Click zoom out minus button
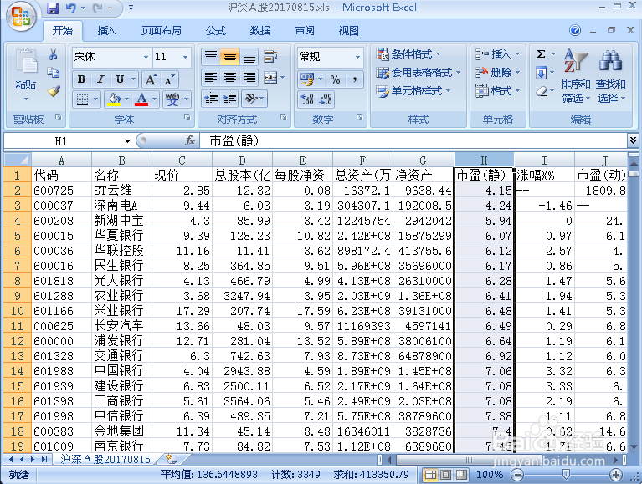The image size is (642, 484). tap(517, 475)
